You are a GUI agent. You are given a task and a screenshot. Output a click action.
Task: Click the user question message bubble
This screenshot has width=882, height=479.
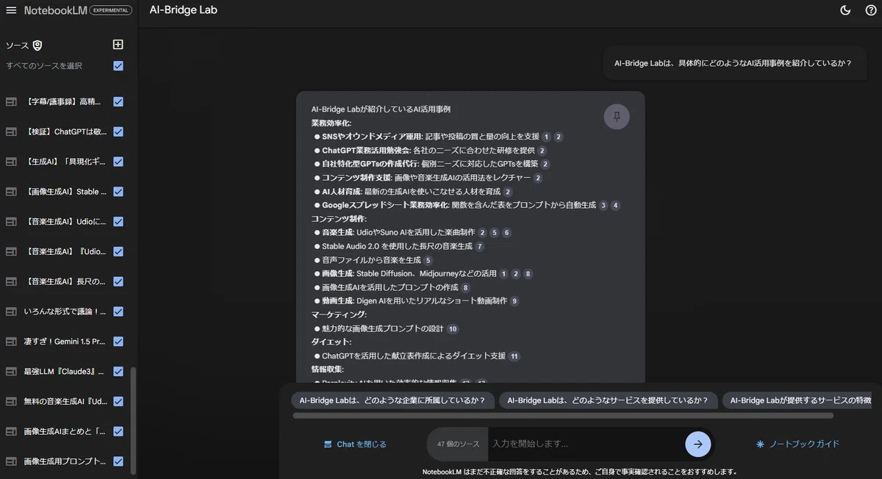[x=733, y=63]
